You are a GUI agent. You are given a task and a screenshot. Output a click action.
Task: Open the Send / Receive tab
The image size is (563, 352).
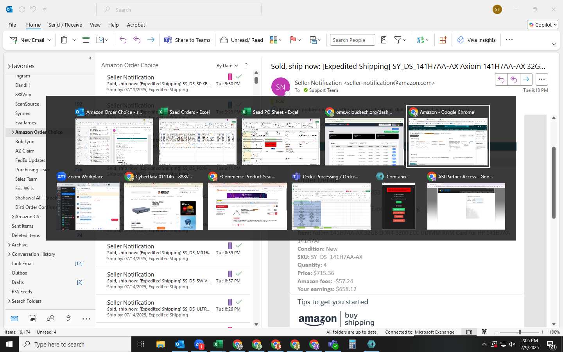click(65, 25)
